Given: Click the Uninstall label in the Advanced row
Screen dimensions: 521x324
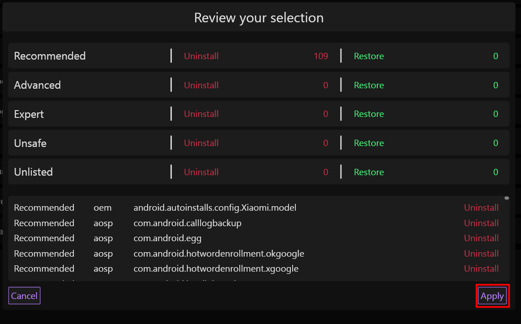Looking at the screenshot, I should [201, 85].
